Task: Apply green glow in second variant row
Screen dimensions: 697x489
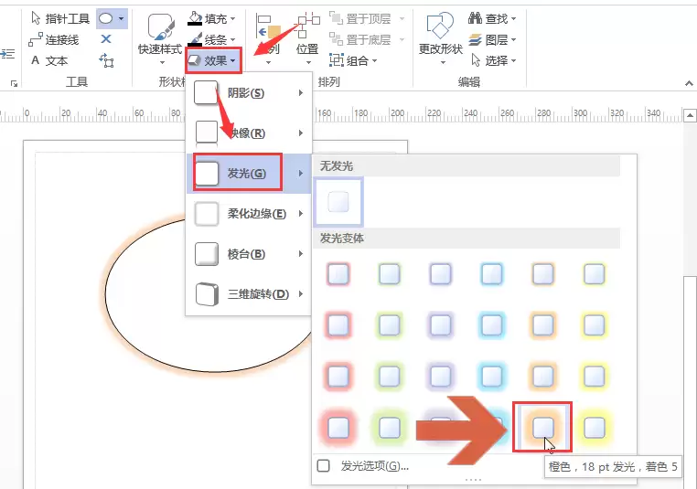Action: pyautogui.click(x=390, y=324)
